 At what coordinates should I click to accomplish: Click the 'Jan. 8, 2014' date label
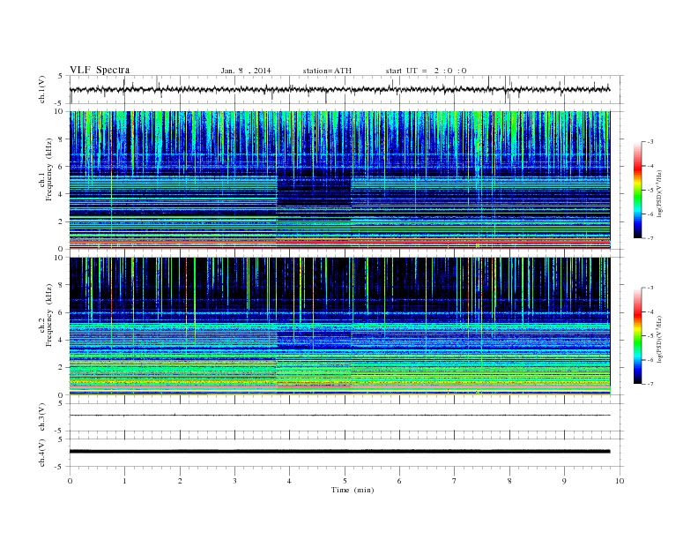[x=246, y=71]
